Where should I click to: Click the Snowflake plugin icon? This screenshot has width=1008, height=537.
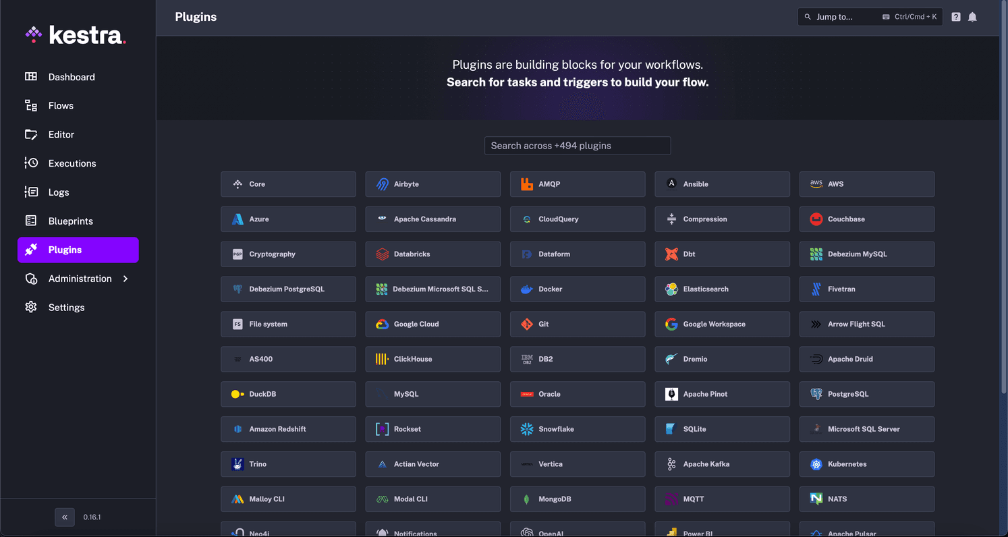coord(527,430)
